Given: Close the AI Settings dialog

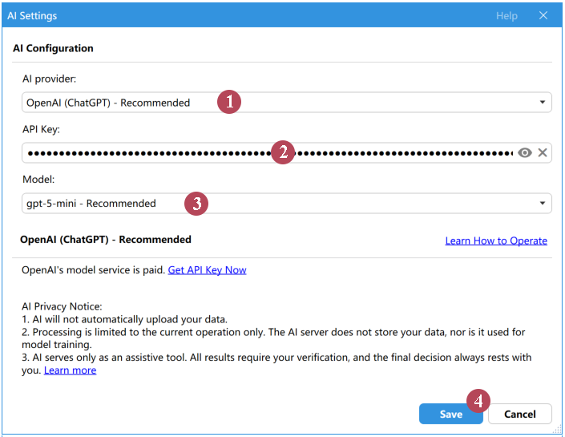Looking at the screenshot, I should tap(543, 15).
